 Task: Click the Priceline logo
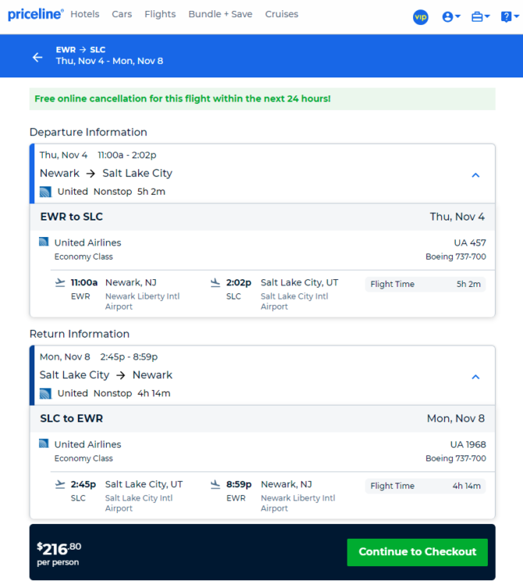35,15
